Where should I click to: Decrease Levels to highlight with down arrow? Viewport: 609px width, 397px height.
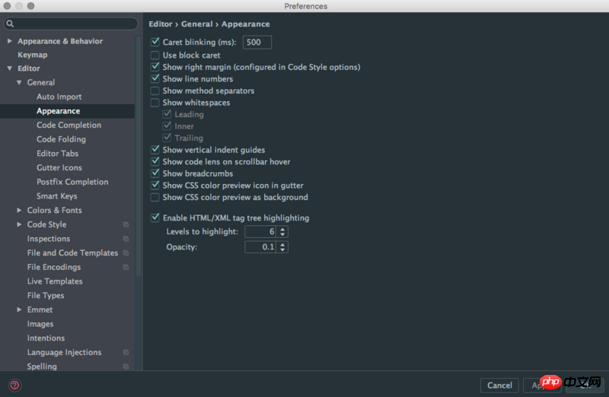pos(282,234)
